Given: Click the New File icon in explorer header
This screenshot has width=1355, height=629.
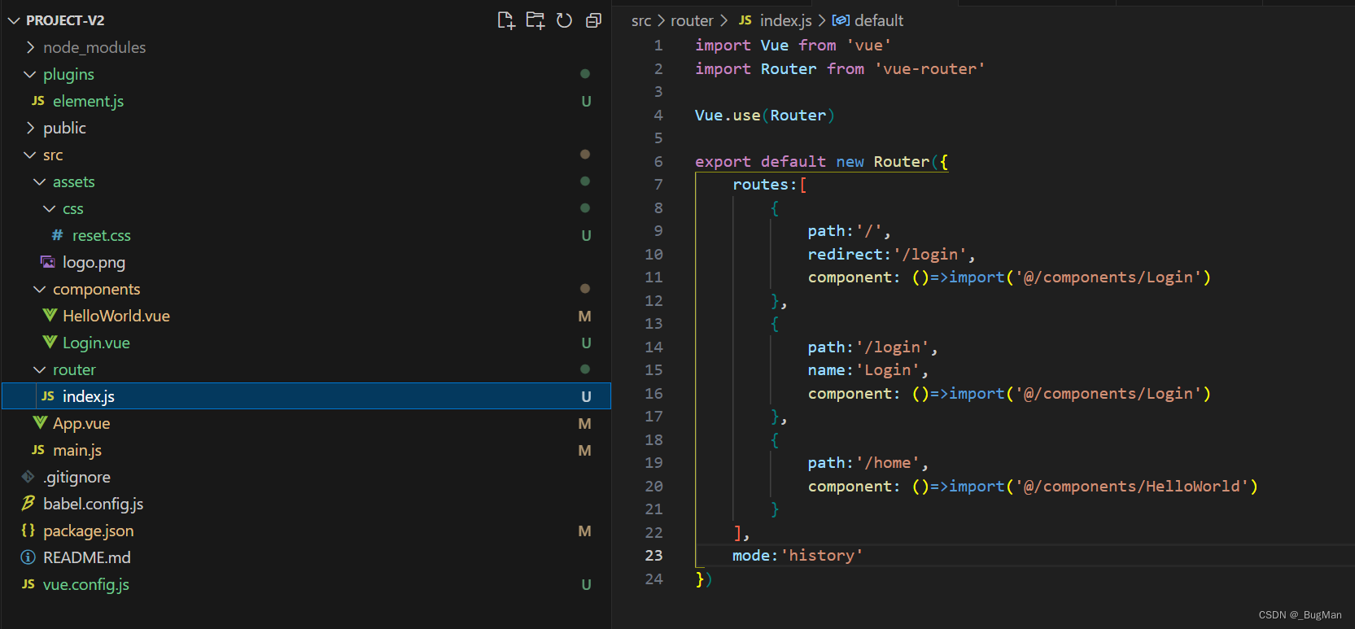Looking at the screenshot, I should click(506, 20).
